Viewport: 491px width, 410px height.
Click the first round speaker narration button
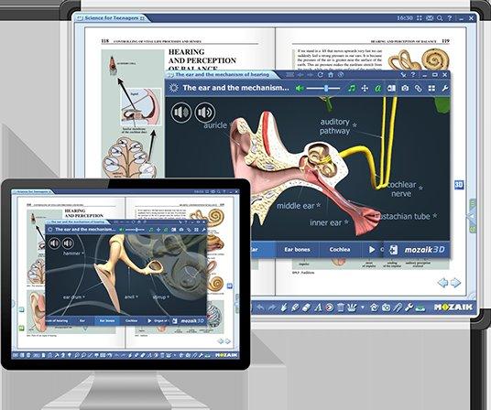click(181, 112)
